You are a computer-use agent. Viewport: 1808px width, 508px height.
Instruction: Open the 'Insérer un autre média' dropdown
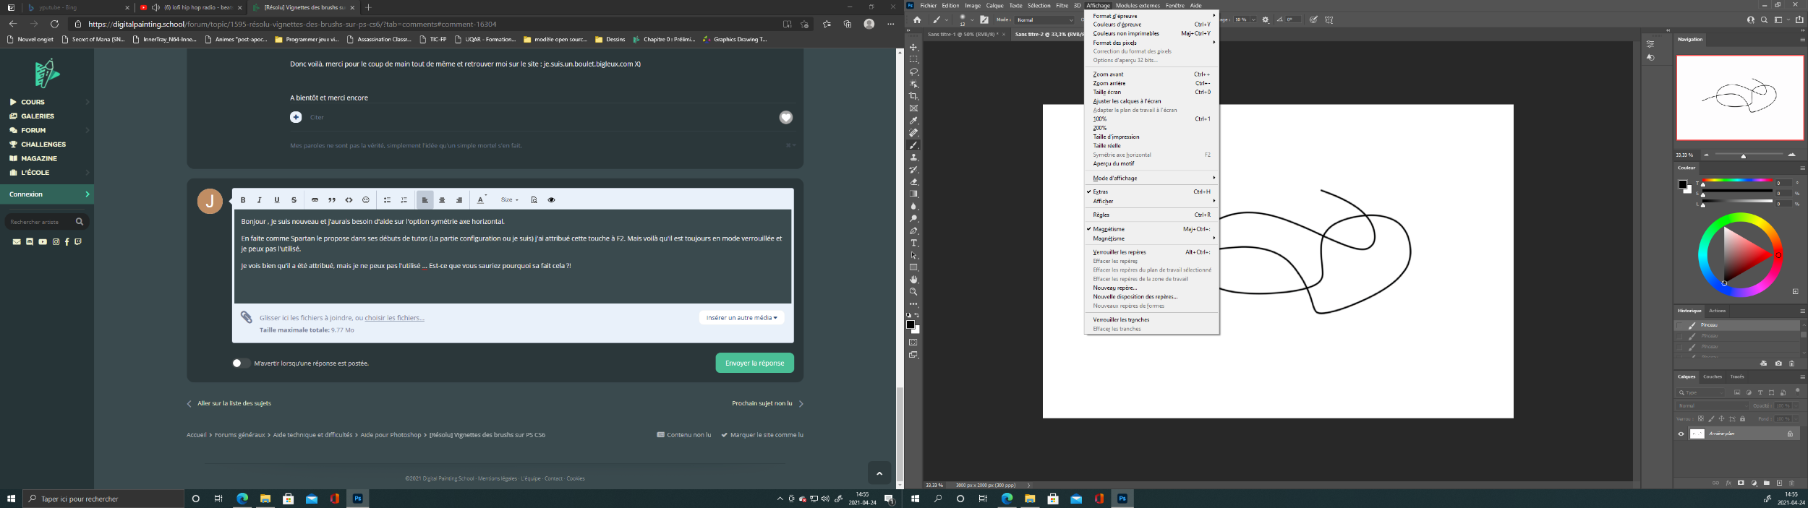pyautogui.click(x=741, y=318)
